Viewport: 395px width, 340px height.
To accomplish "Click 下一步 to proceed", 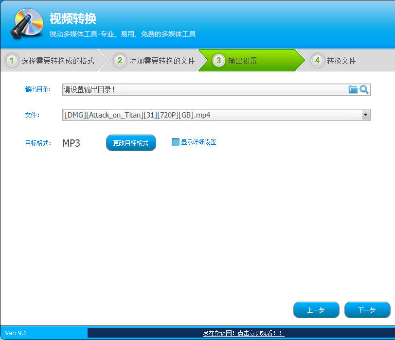I will (368, 310).
